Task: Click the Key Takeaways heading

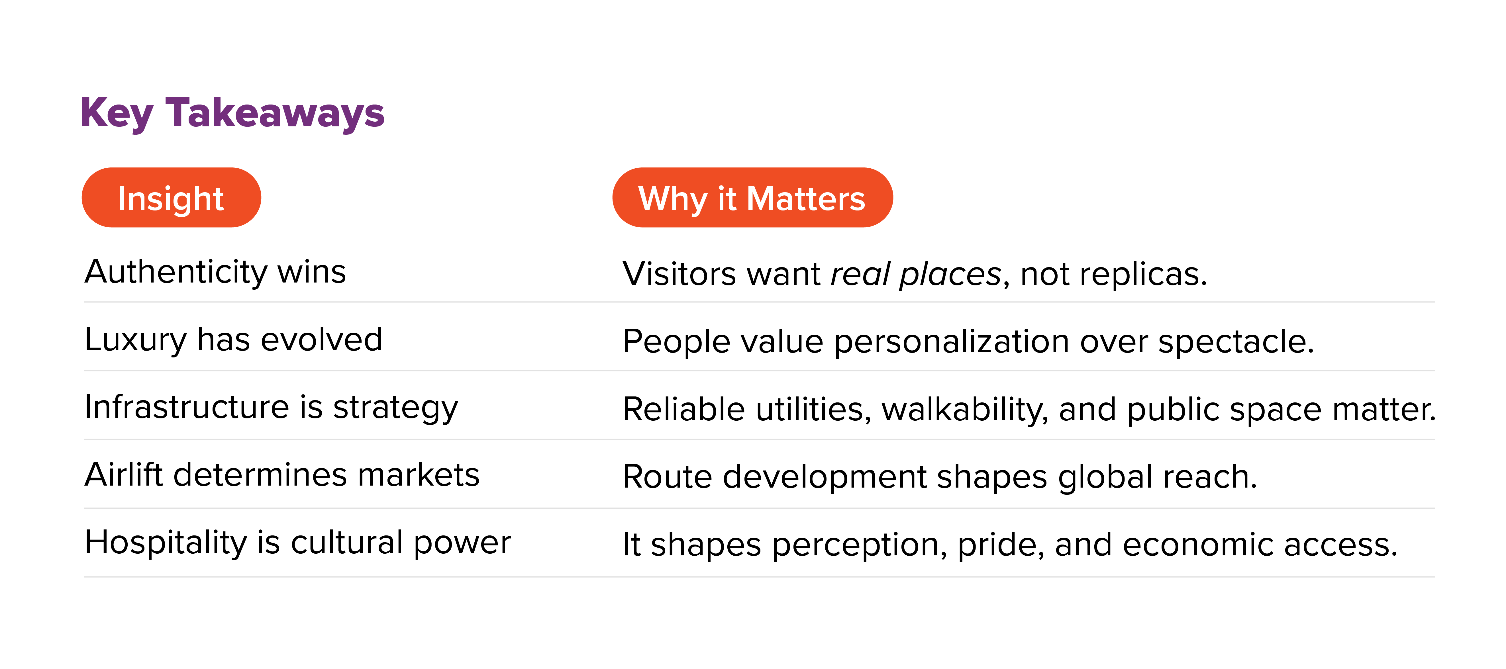Action: point(232,113)
